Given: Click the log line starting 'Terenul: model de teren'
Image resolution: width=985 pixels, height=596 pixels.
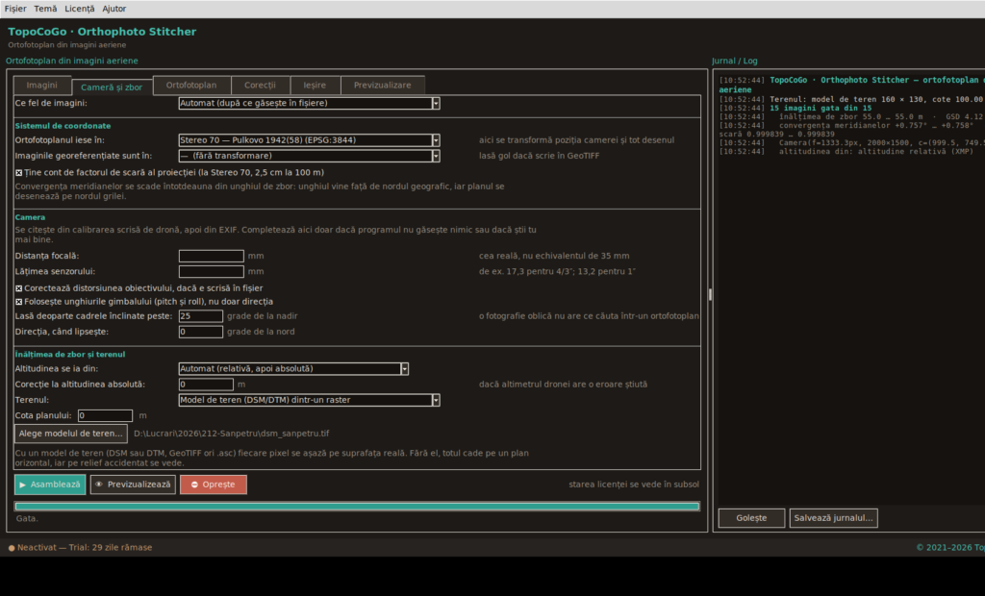Looking at the screenshot, I should pyautogui.click(x=852, y=99).
